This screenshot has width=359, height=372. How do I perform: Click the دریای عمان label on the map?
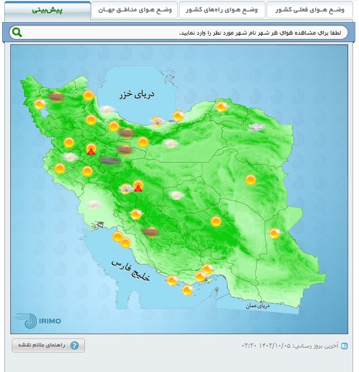tap(258, 306)
